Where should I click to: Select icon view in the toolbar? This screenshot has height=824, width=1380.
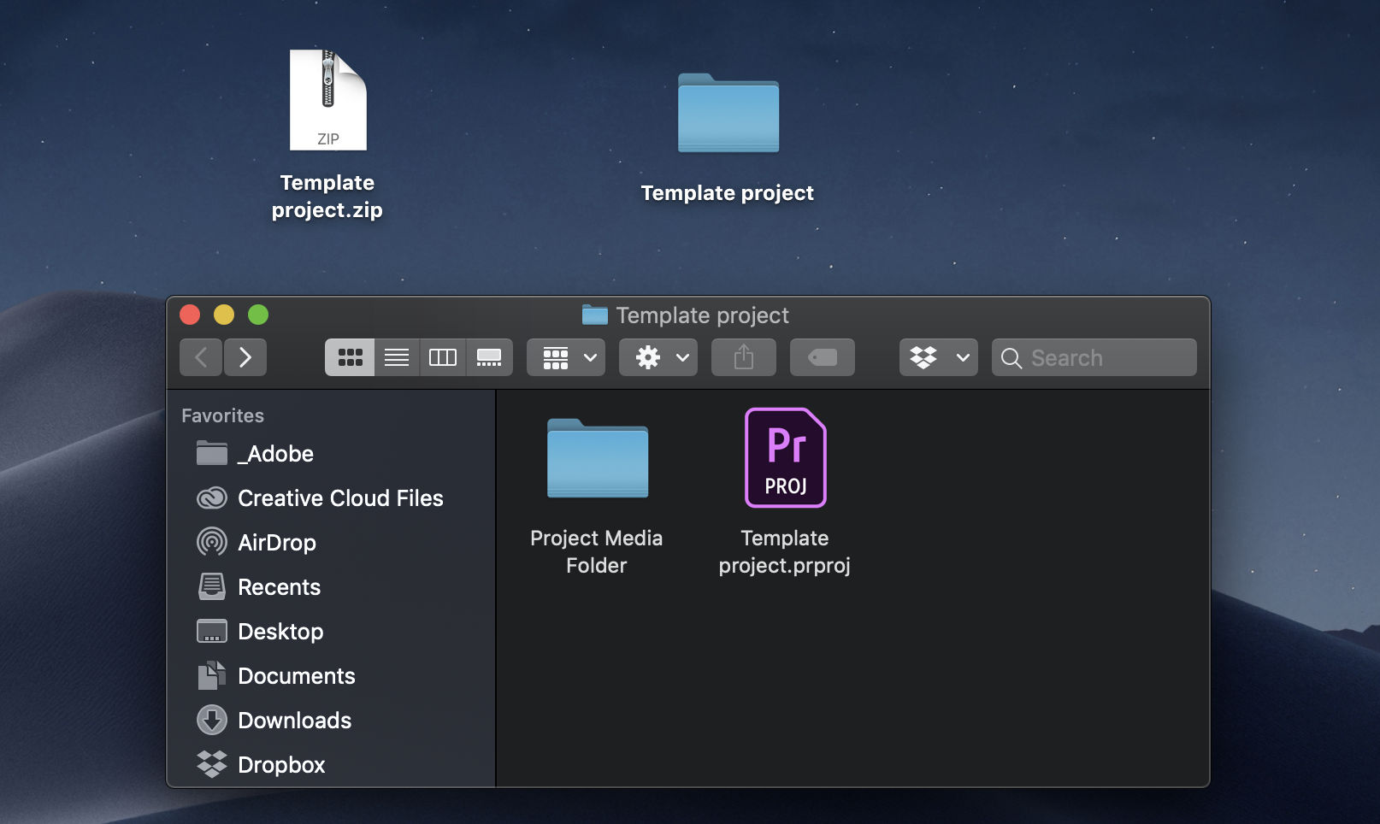pos(349,357)
